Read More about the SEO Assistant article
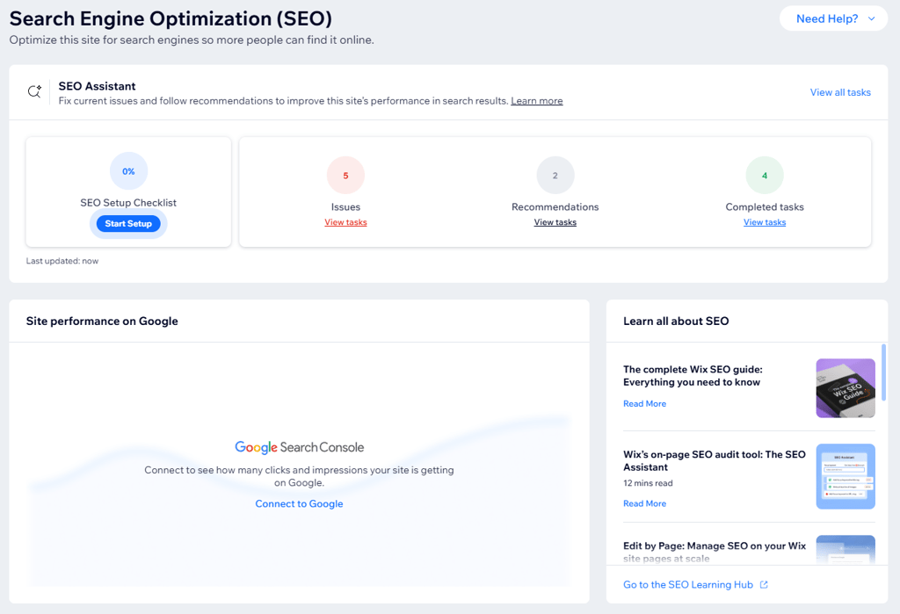This screenshot has width=900, height=614. (x=644, y=504)
